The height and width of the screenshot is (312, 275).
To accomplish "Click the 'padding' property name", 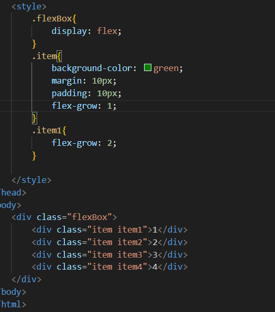I will click(x=69, y=94).
